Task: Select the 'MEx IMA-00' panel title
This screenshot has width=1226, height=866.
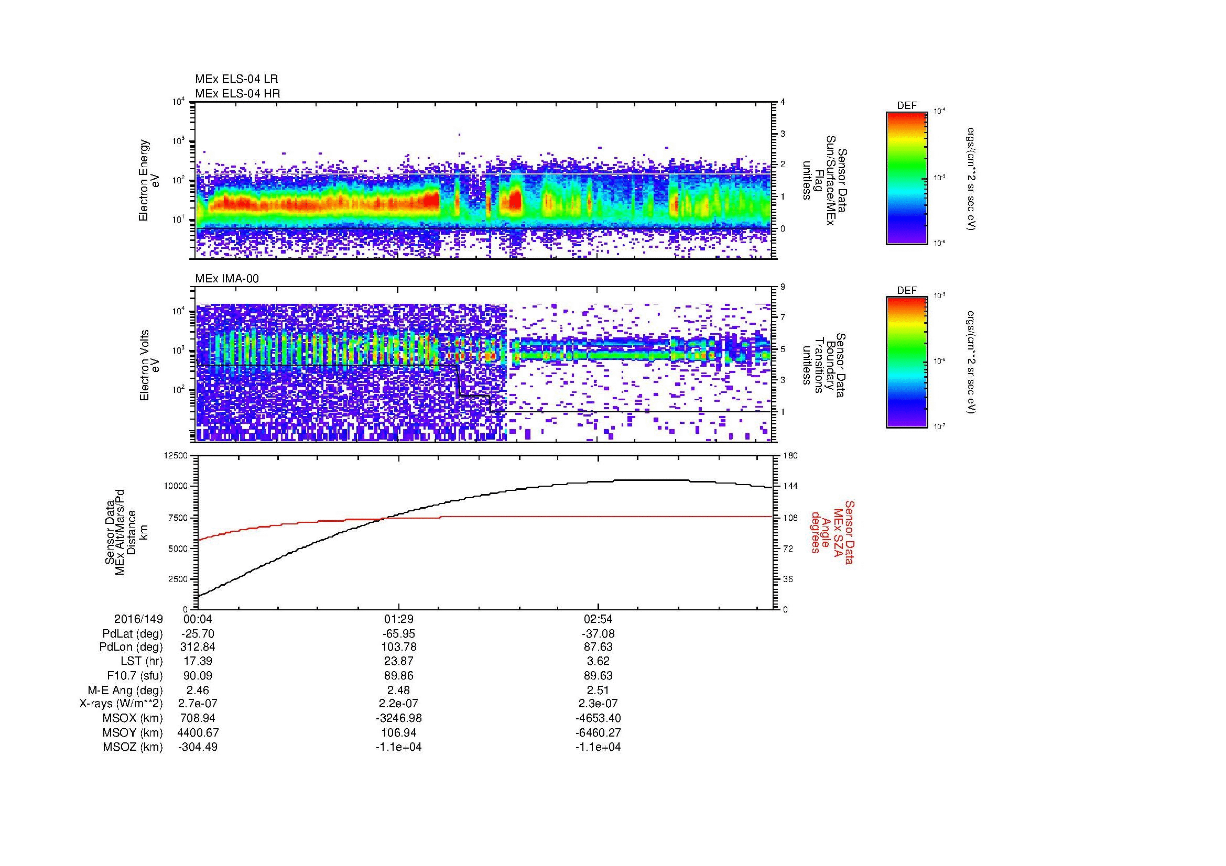Action: pos(227,279)
